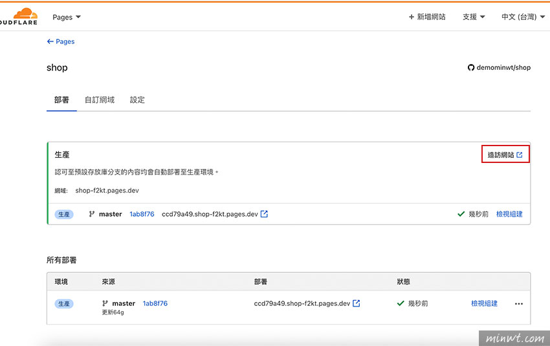The height and width of the screenshot is (346, 550).
Task: Click 檢視組建 in the deployments table row
Action: tap(484, 303)
